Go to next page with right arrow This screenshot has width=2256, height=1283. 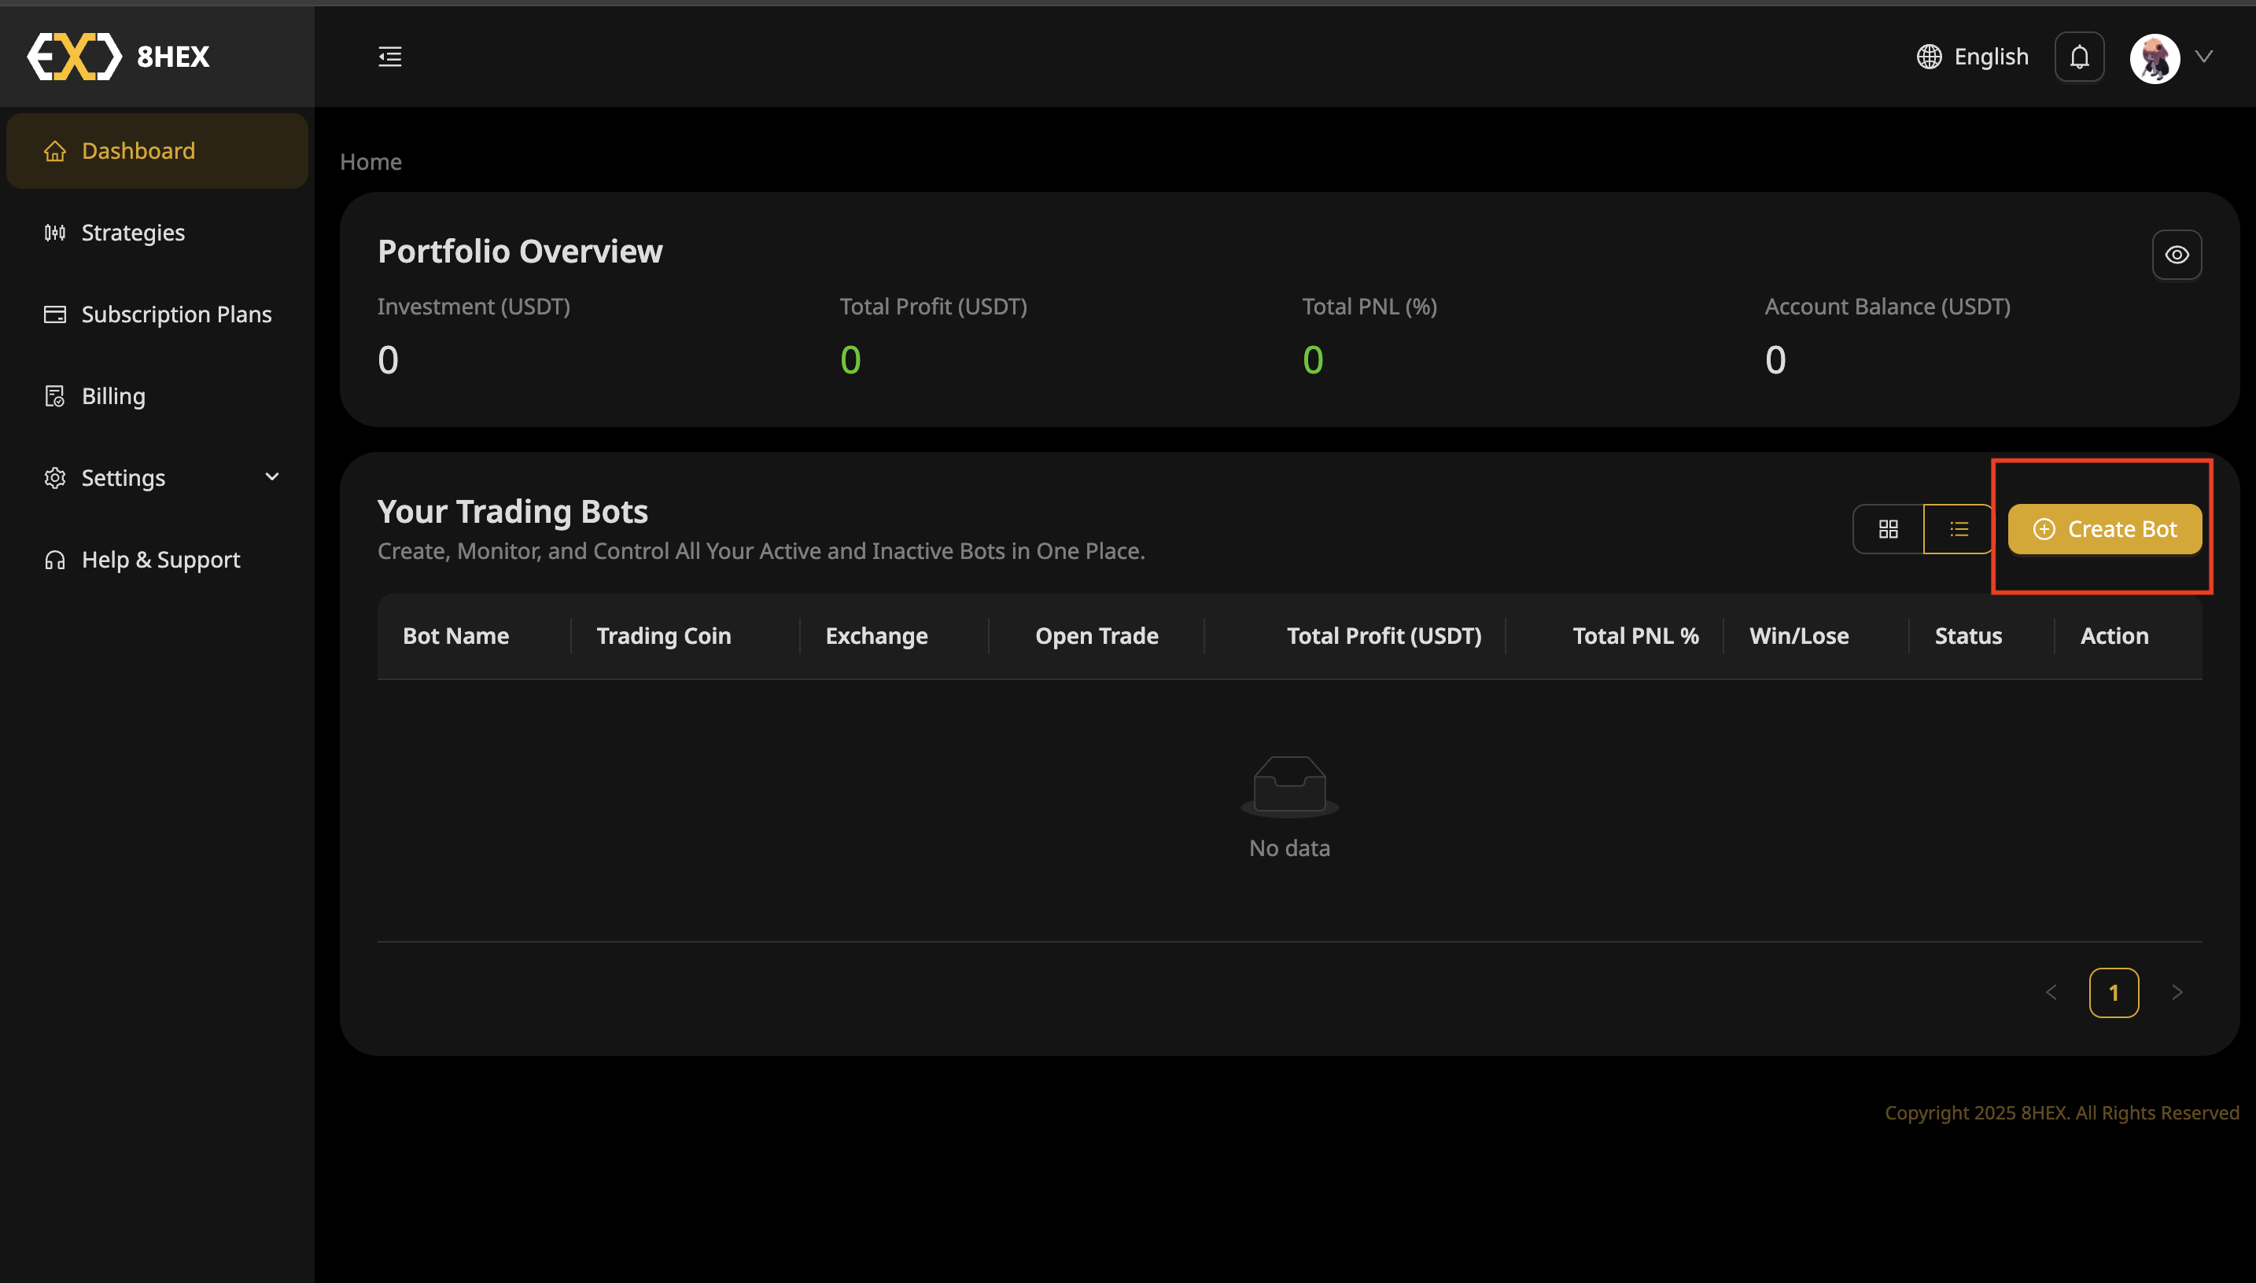[2177, 991]
